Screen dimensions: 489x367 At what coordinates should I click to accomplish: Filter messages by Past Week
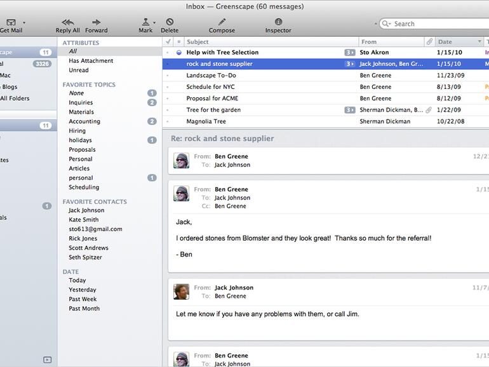(83, 299)
